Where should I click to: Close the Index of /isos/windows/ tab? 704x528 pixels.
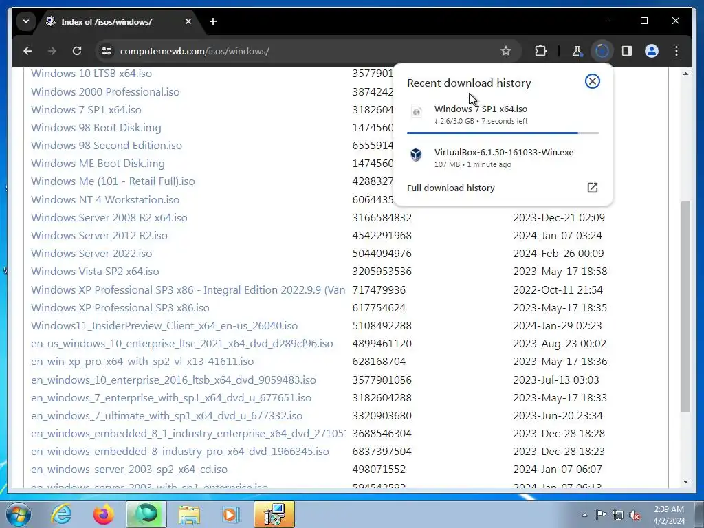[x=188, y=21]
